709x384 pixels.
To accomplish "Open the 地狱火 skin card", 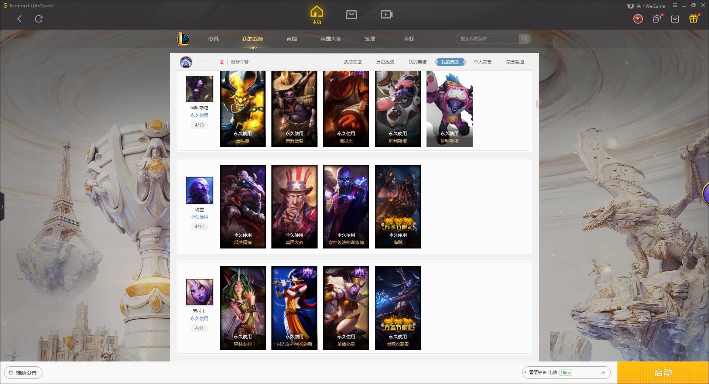I will [346, 109].
